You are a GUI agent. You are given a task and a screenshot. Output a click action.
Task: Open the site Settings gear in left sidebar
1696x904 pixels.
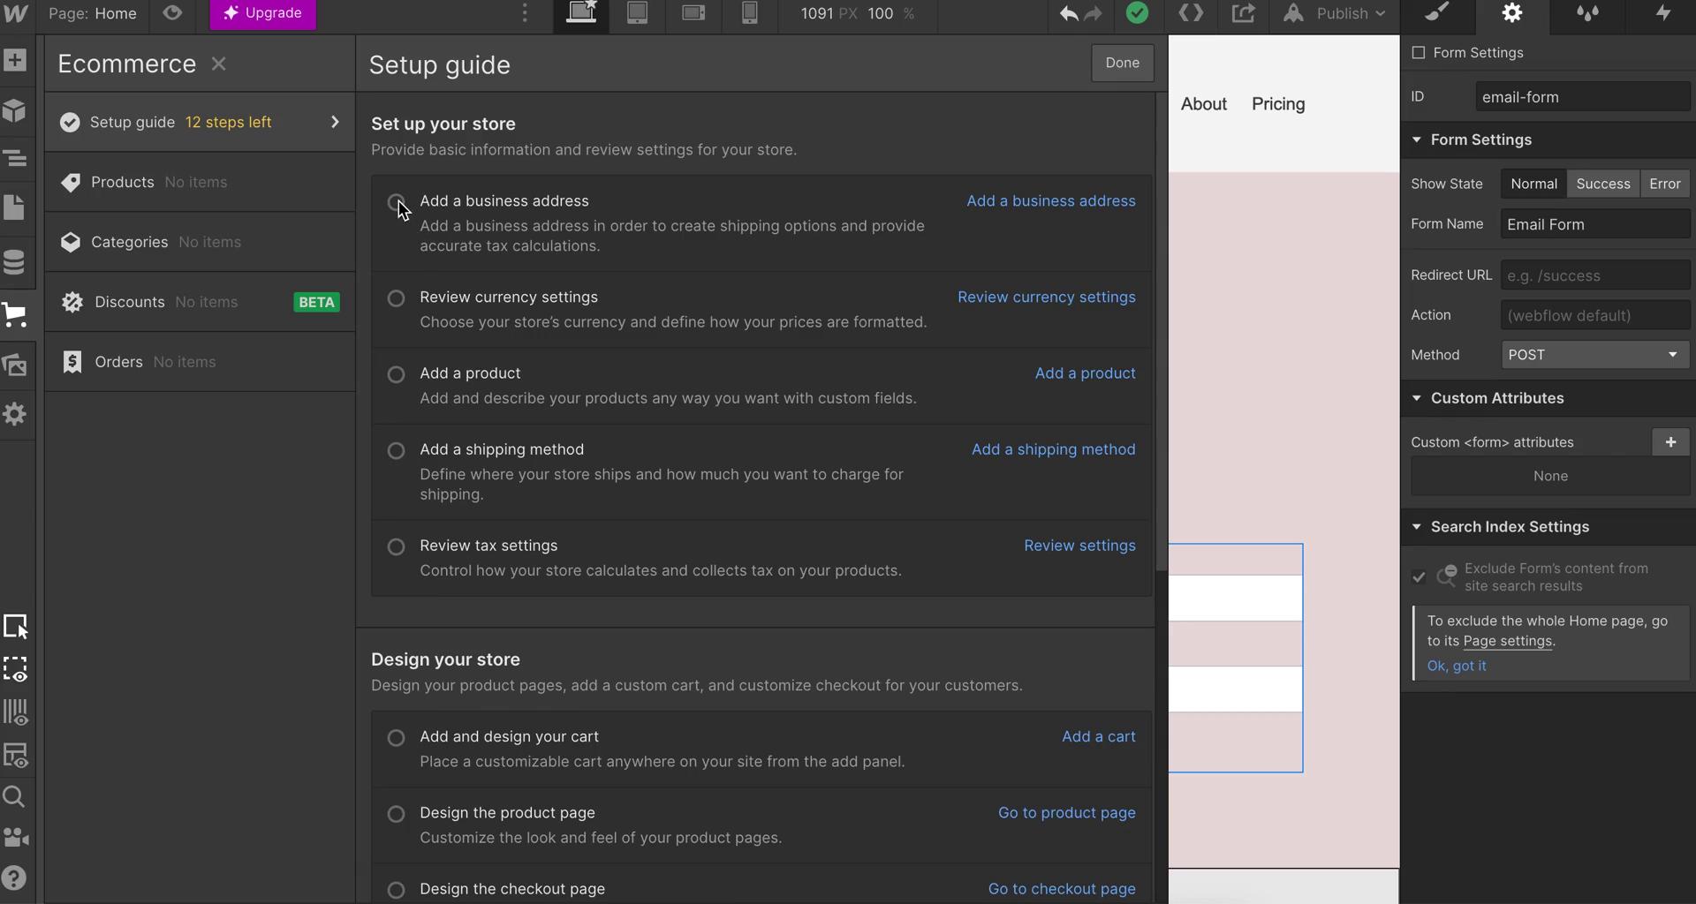pos(15,414)
